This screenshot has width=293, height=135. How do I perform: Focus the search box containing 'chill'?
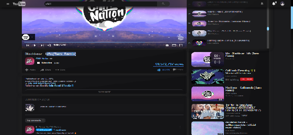pos(101,4)
